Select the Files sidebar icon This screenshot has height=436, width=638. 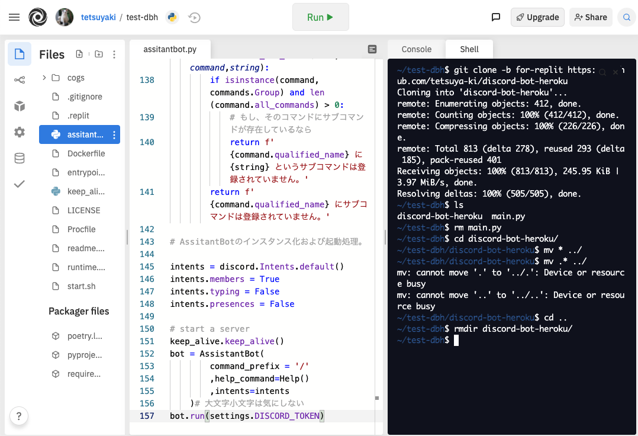(x=20, y=54)
